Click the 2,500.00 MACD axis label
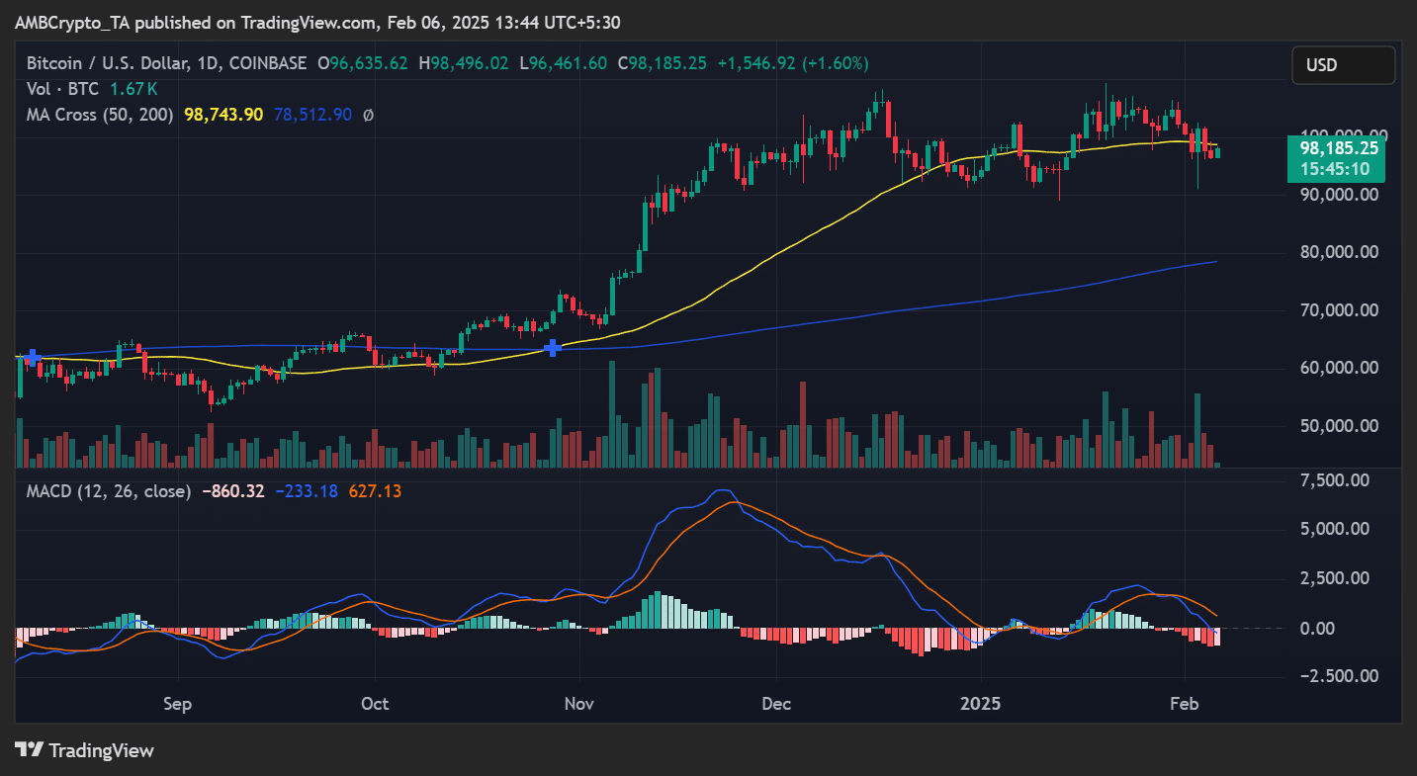This screenshot has height=776, width=1417. [x=1334, y=578]
